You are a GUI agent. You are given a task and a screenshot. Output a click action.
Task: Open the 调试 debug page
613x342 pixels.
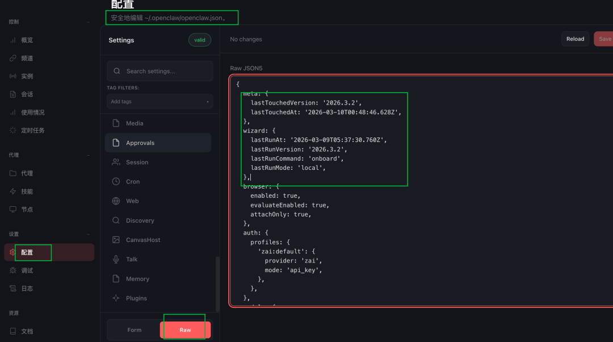coord(49,270)
